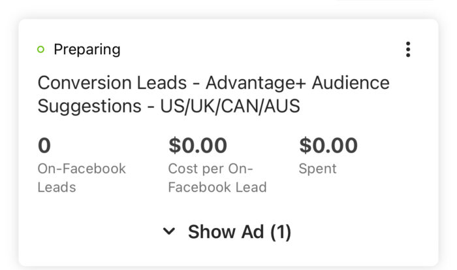Open the Conversion Leads Advantage+ Audience campaign title

(213, 94)
